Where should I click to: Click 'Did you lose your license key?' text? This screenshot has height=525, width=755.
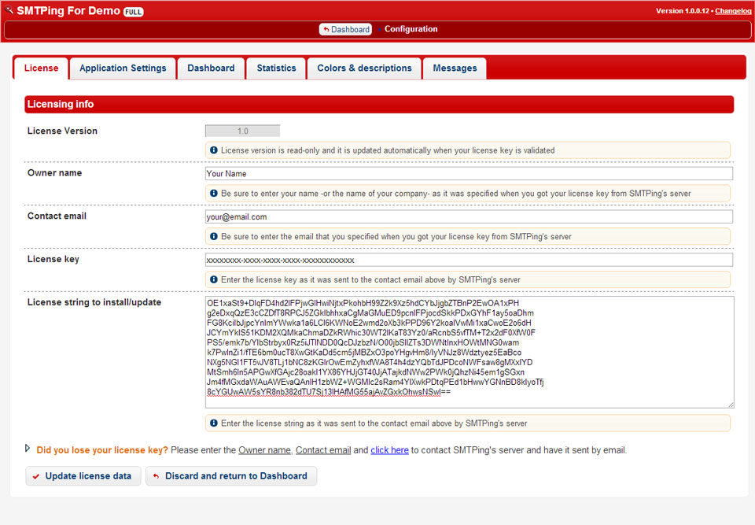(102, 449)
